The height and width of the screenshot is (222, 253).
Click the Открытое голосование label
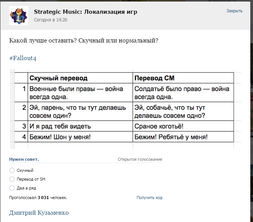(140, 159)
